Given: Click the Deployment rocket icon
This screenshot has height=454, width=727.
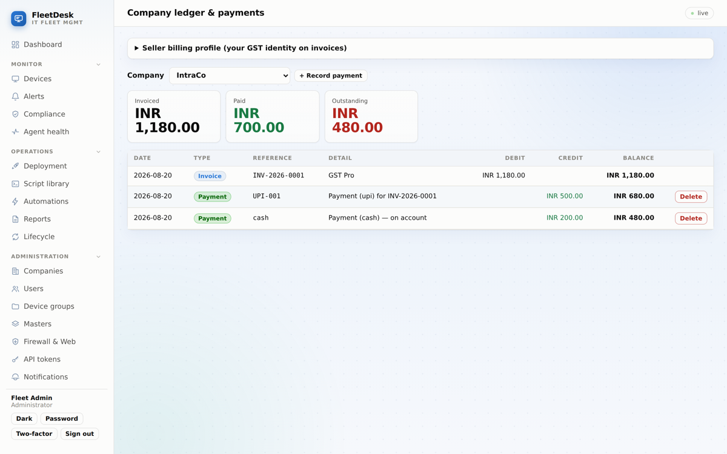Looking at the screenshot, I should (x=15, y=166).
